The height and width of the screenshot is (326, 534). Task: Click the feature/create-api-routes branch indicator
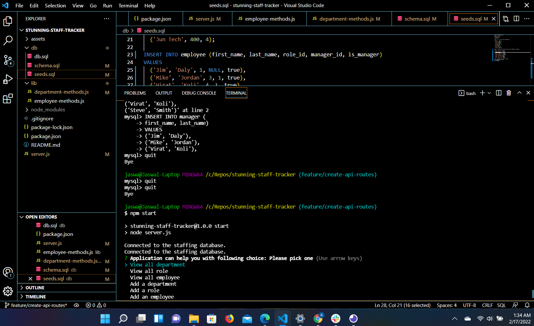pos(35,305)
